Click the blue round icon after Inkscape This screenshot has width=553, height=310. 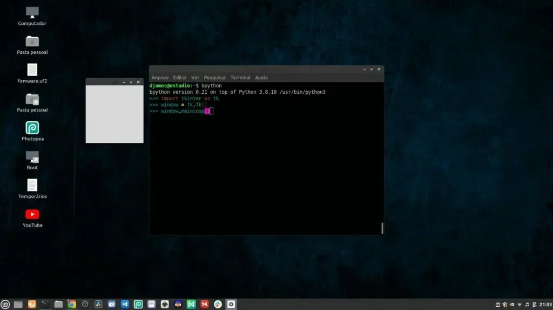click(x=178, y=305)
